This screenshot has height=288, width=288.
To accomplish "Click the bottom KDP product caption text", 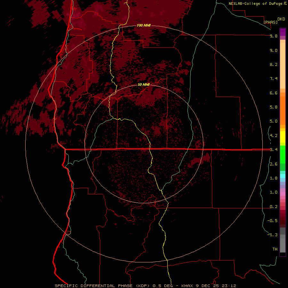I will click(145, 286).
